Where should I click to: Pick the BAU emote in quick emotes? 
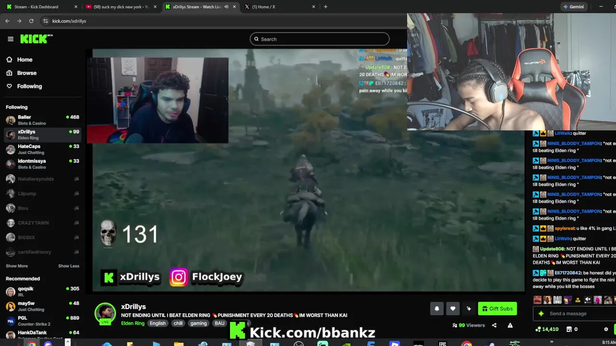point(557,300)
